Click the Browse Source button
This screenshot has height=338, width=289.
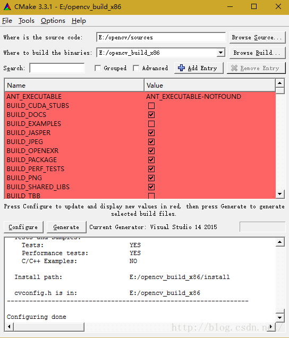point(257,38)
